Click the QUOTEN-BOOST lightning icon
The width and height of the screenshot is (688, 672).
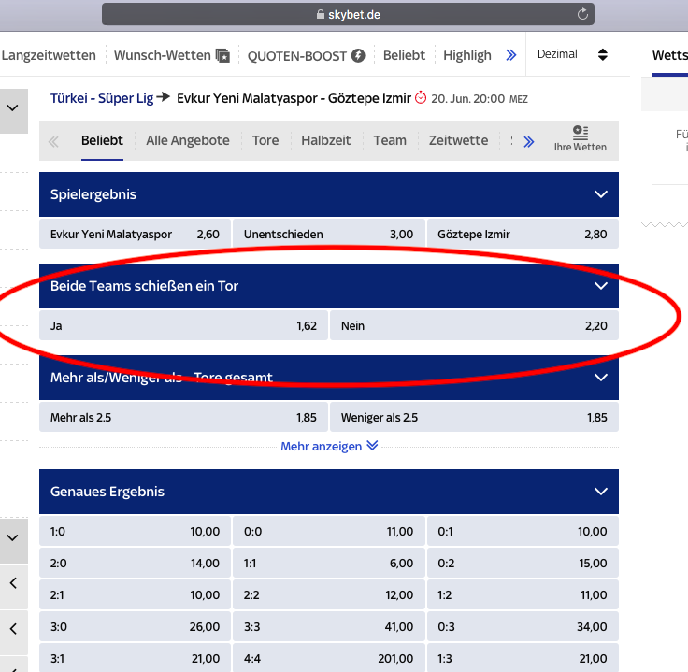click(358, 56)
